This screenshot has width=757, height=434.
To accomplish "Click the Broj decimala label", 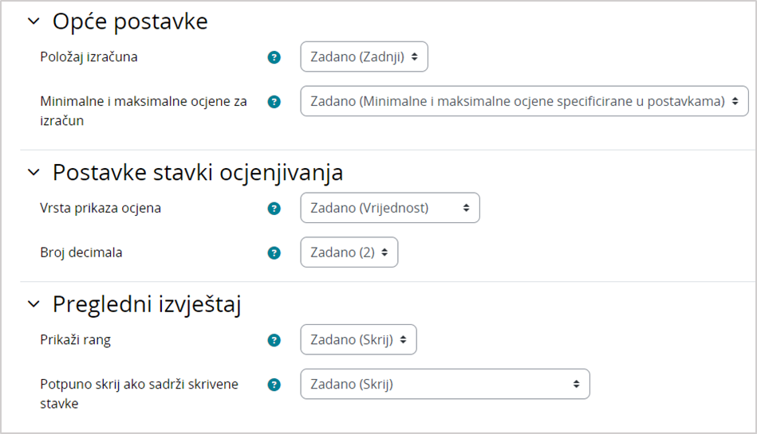I will pyautogui.click(x=81, y=253).
